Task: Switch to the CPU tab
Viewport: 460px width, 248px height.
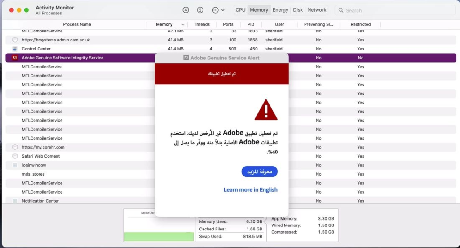Action: (240, 10)
